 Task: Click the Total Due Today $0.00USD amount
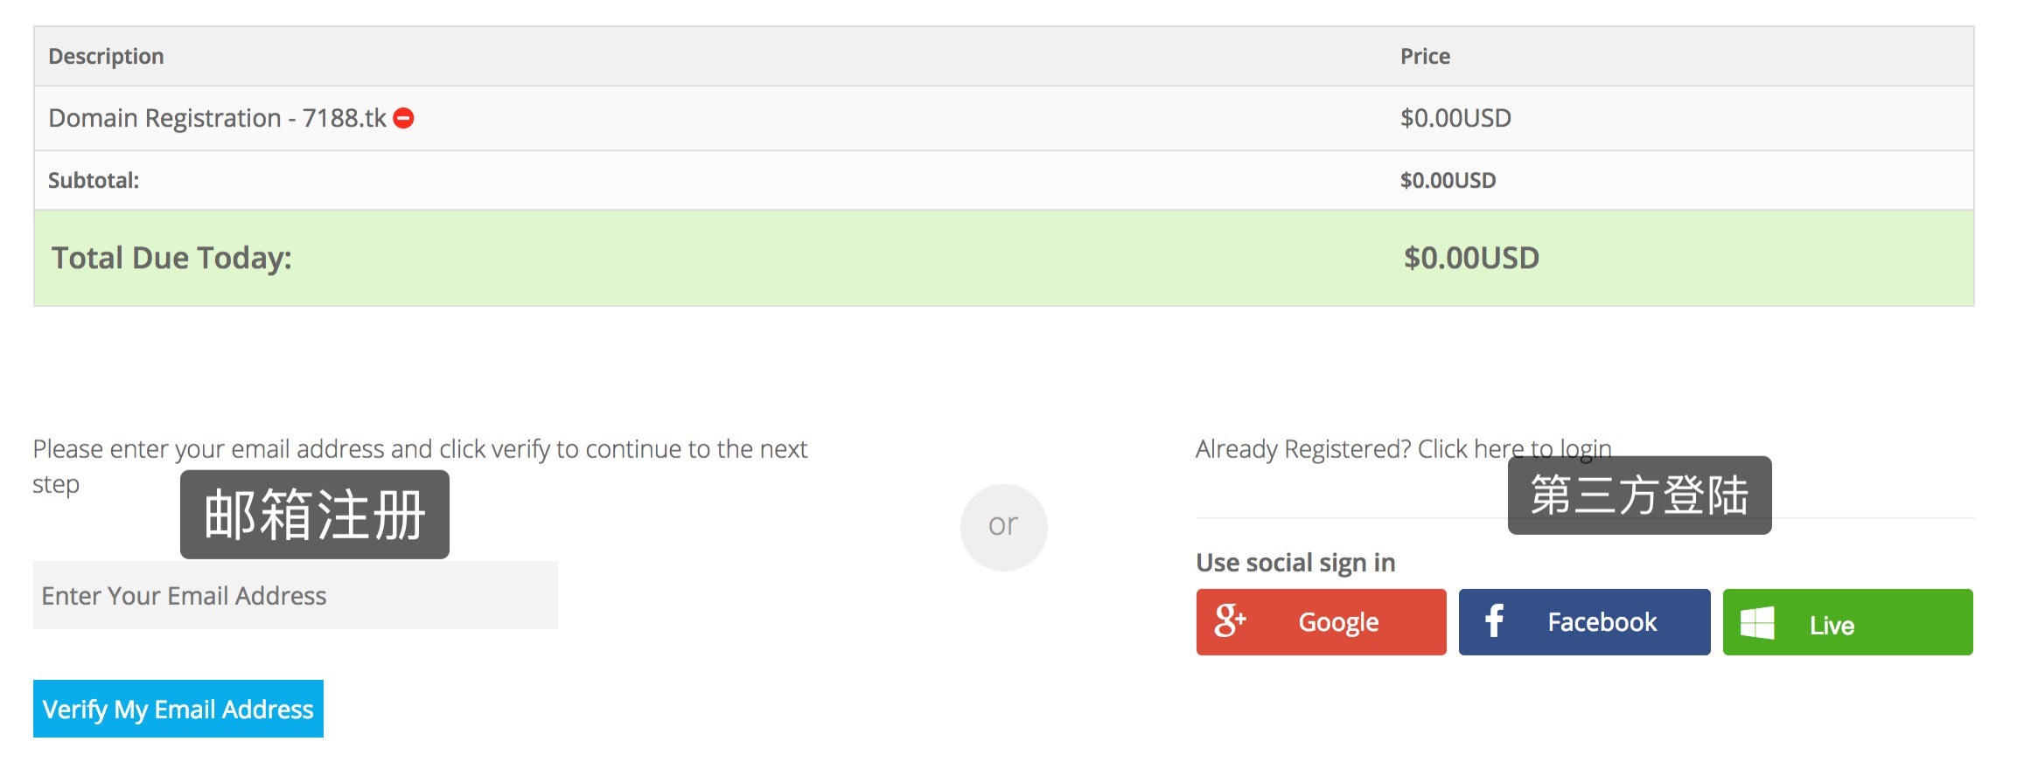[x=1471, y=258]
